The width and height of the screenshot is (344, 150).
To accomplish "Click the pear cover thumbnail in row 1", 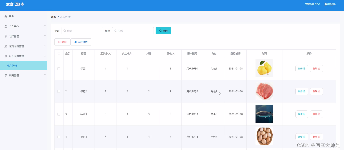I will point(264,68).
